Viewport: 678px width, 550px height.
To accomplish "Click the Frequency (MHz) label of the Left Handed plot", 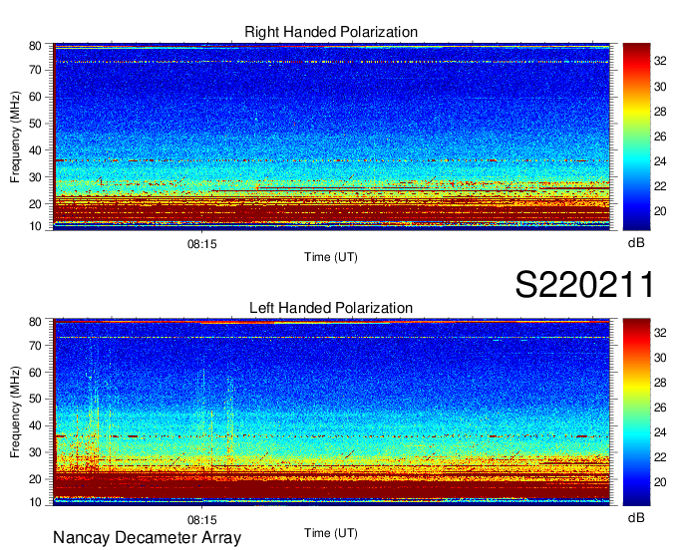I will point(15,412).
